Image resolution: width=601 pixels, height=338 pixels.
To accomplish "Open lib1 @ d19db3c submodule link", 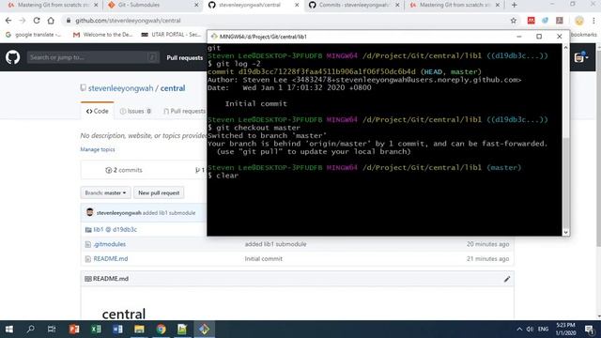I will click(x=115, y=230).
